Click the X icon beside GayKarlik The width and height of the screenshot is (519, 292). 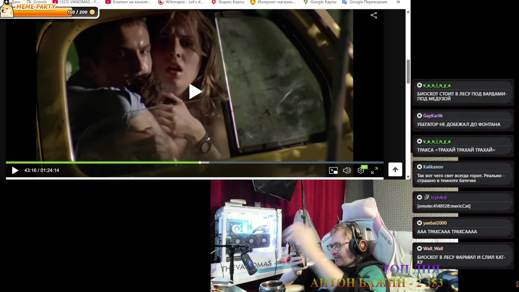[420, 116]
